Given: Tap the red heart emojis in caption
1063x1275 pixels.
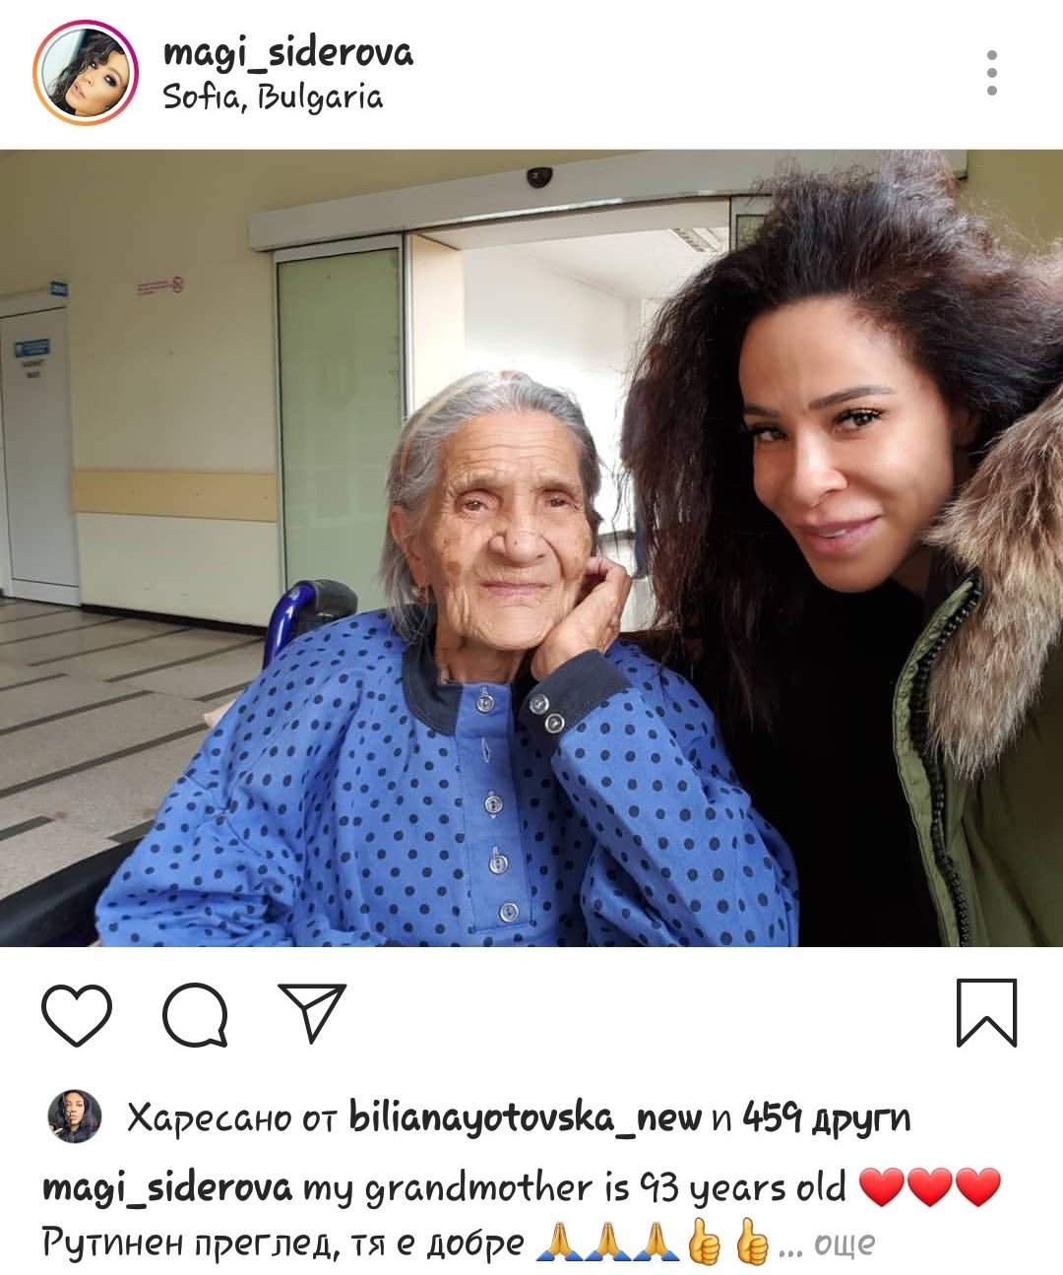Looking at the screenshot, I should [x=930, y=1187].
